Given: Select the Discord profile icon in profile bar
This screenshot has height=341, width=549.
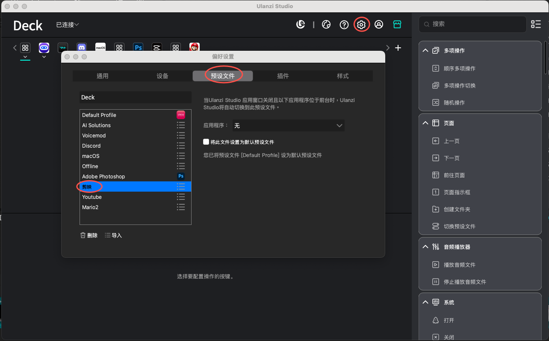Looking at the screenshot, I should click(x=82, y=47).
